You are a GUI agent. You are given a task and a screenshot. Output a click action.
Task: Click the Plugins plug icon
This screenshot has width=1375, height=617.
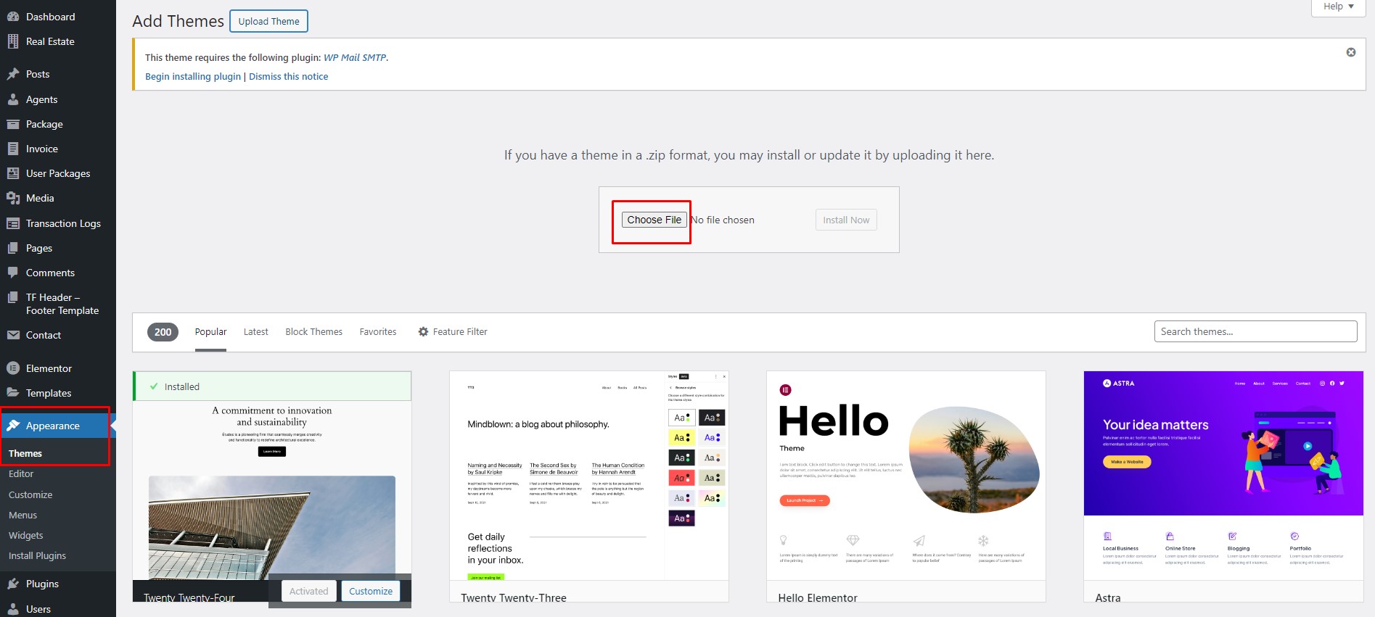tap(13, 584)
